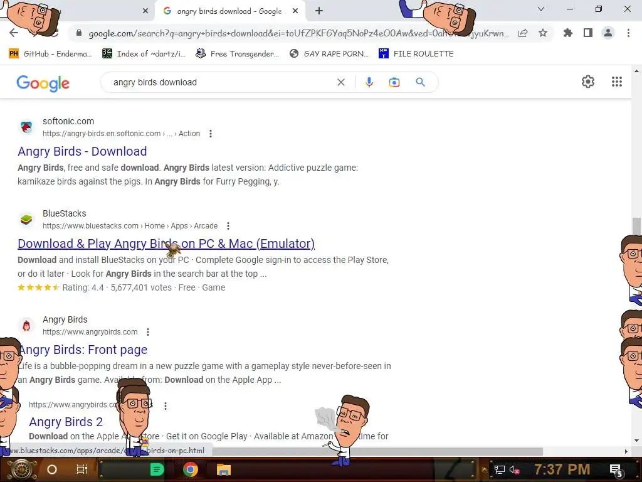
Task: Open more options for Angry Birds 2 result
Action: 166,406
